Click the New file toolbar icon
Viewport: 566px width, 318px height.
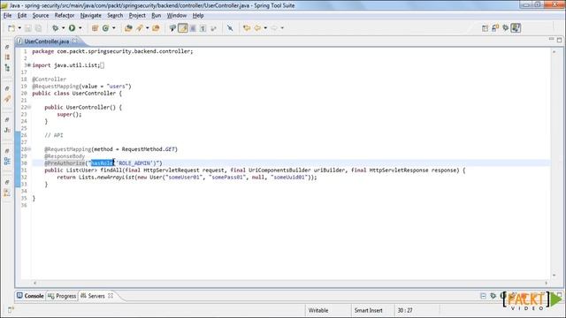pyautogui.click(x=11, y=28)
